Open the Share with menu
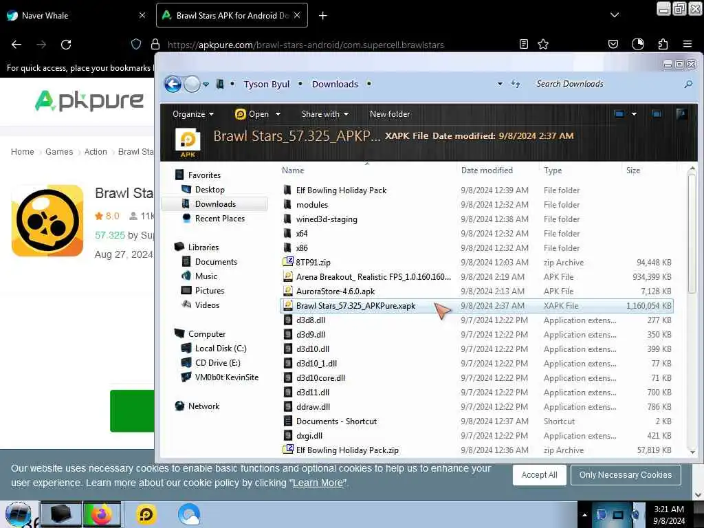Screen dimensions: 704x528 pos(325,114)
